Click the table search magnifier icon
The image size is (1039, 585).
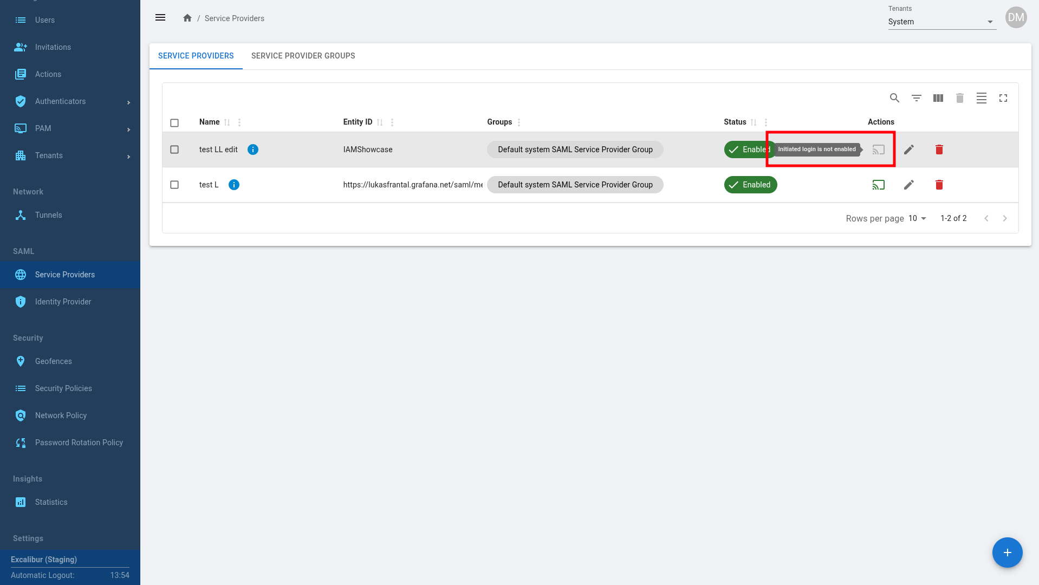click(x=894, y=98)
